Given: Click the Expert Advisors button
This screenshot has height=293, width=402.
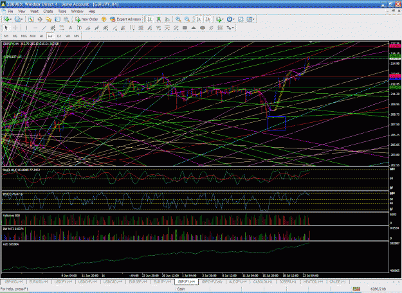Looking at the screenshot, I should (x=125, y=19).
